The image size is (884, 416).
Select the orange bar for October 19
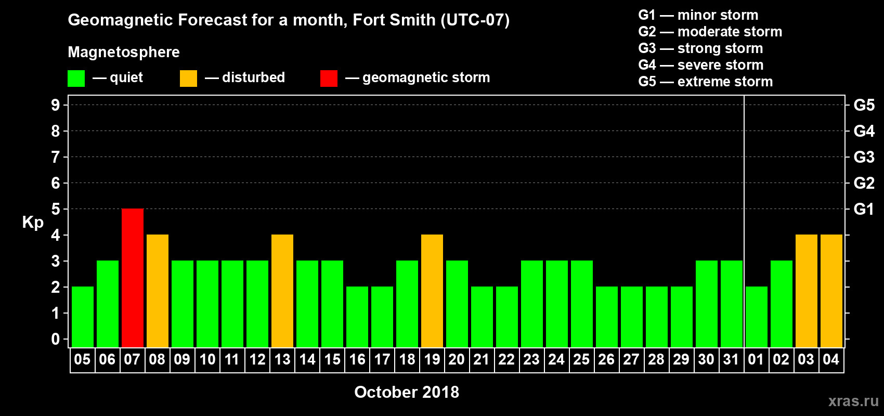(x=432, y=291)
